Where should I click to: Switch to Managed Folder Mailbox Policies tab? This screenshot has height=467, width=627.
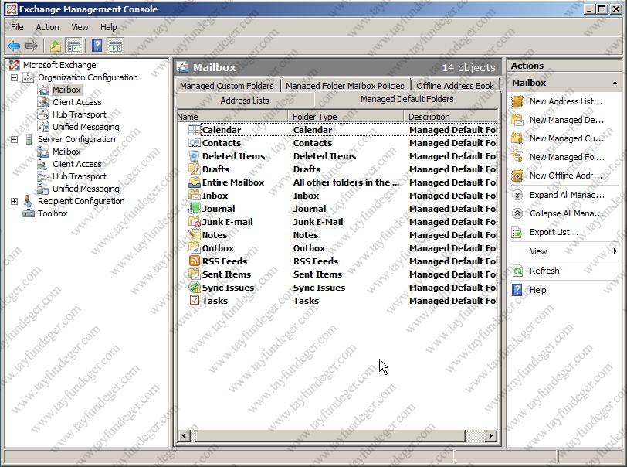tap(344, 86)
